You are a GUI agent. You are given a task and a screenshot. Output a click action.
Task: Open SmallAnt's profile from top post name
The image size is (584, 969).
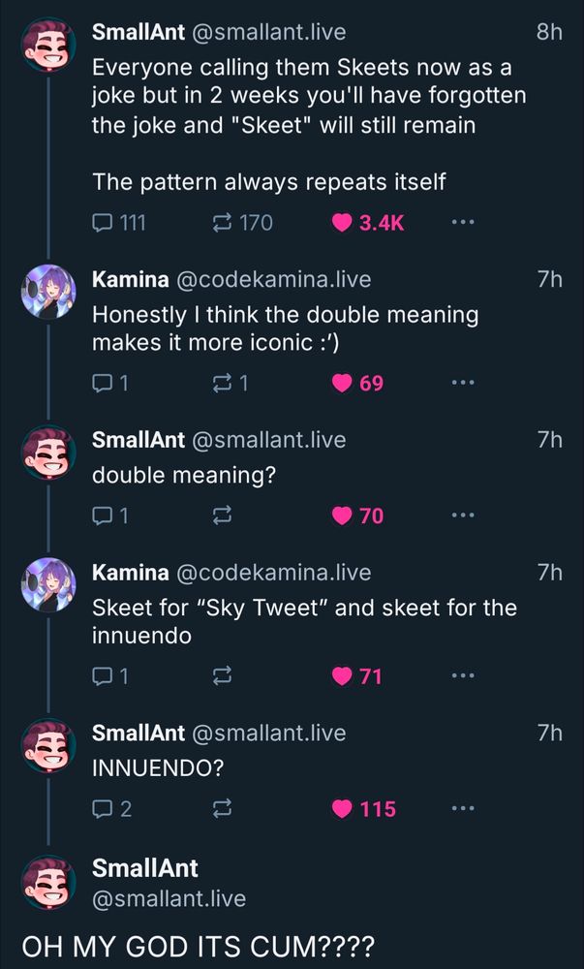pos(138,32)
